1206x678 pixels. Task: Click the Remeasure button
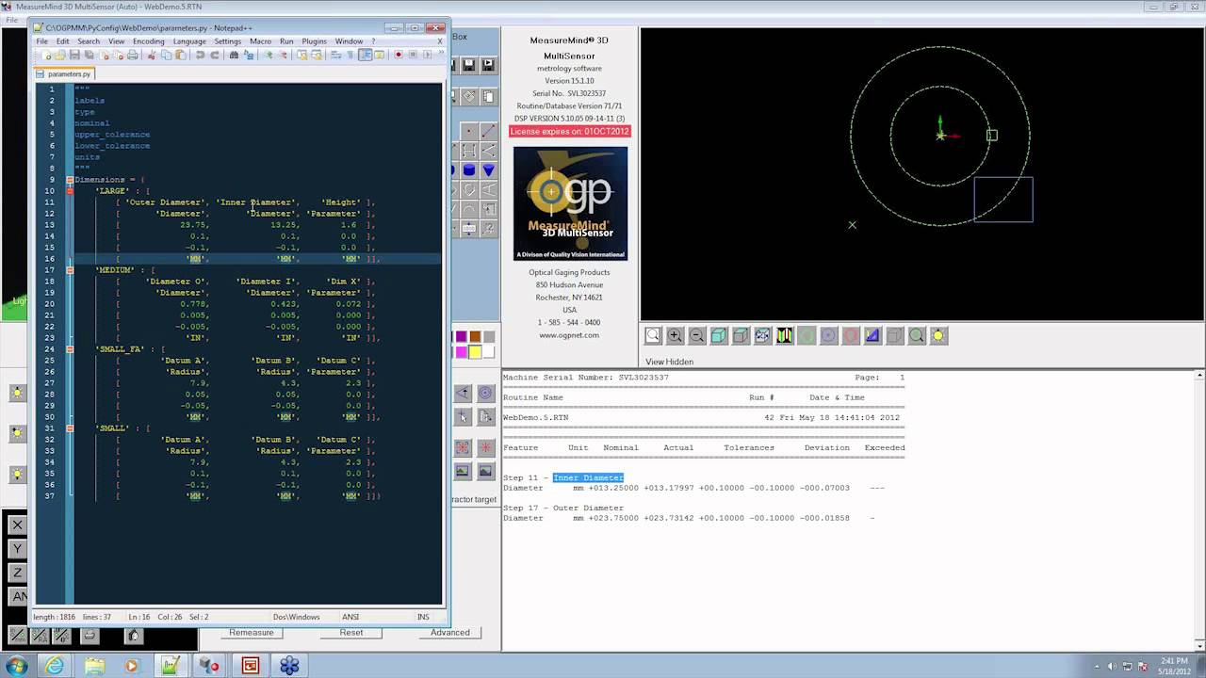(252, 632)
